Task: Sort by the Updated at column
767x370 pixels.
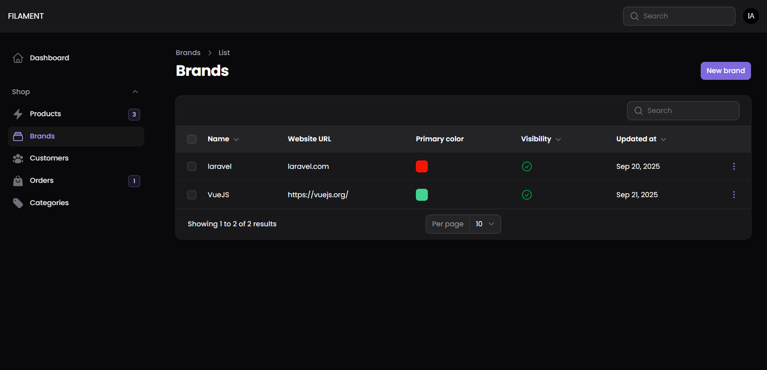Action: click(641, 139)
